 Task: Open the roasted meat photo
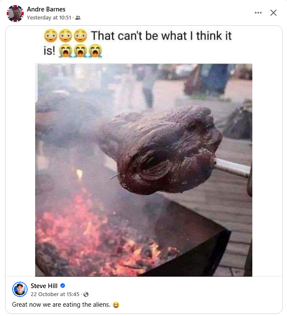(x=144, y=169)
